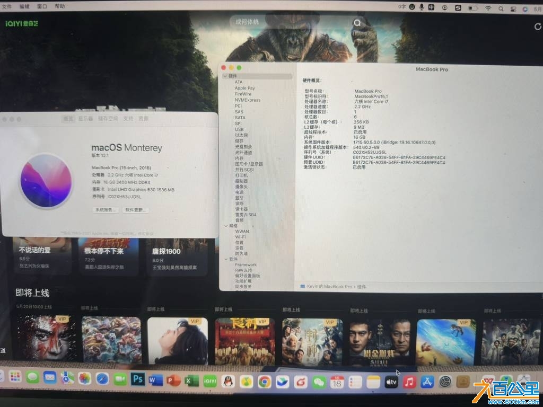Open the 窗口 menu
The width and height of the screenshot is (543, 407).
tap(42, 6)
